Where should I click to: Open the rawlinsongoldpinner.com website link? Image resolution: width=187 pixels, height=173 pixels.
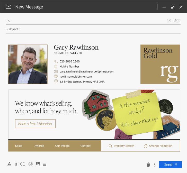click(x=76, y=77)
